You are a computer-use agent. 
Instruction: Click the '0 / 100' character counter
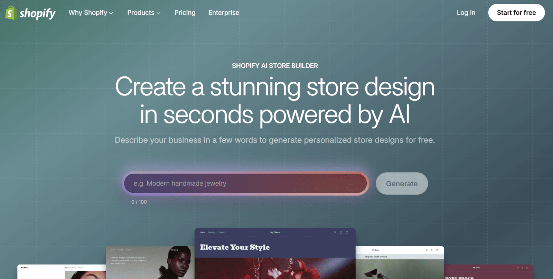click(x=139, y=202)
